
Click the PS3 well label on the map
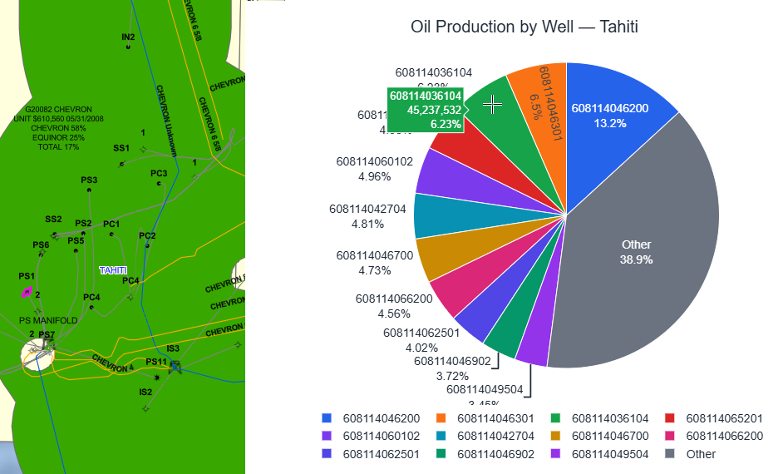click(90, 180)
